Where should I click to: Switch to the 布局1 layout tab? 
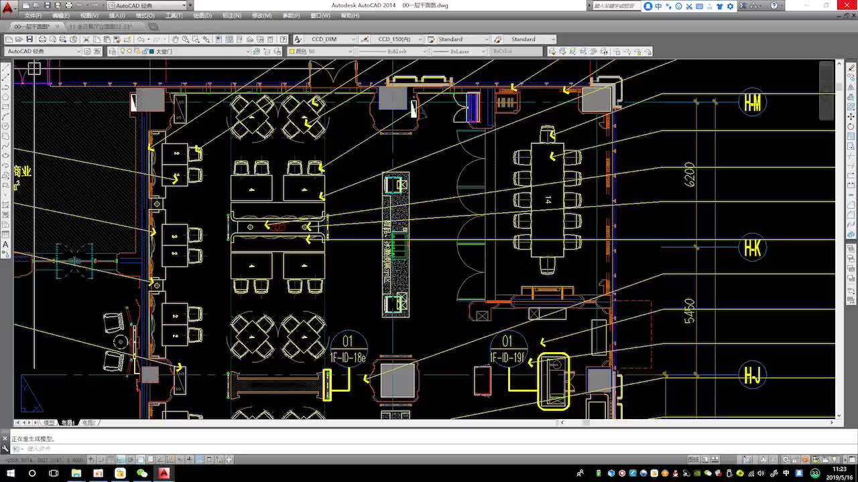click(68, 423)
